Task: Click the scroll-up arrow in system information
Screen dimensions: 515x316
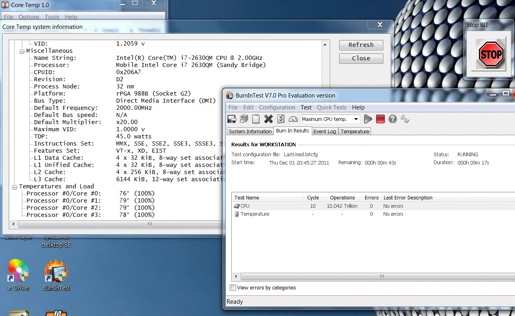Action: 325,44
